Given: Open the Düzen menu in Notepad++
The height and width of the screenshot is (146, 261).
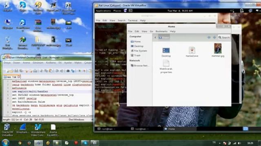Looking at the screenshot, I should coord(16,63).
